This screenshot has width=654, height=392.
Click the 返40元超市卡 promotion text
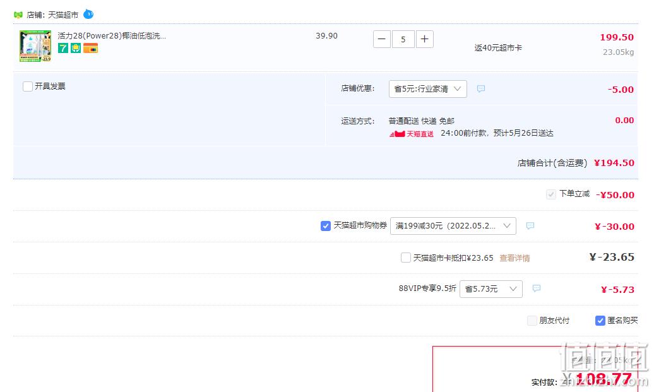point(498,48)
